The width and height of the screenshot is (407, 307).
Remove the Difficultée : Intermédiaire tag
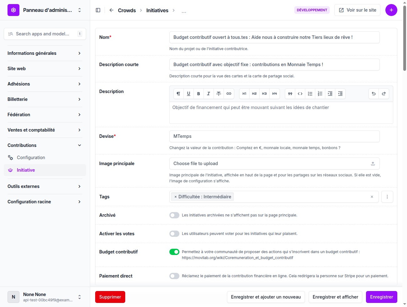176,197
